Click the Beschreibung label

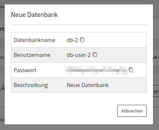click(x=31, y=85)
